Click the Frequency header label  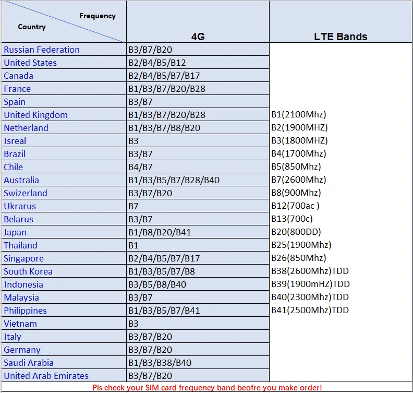pyautogui.click(x=98, y=16)
